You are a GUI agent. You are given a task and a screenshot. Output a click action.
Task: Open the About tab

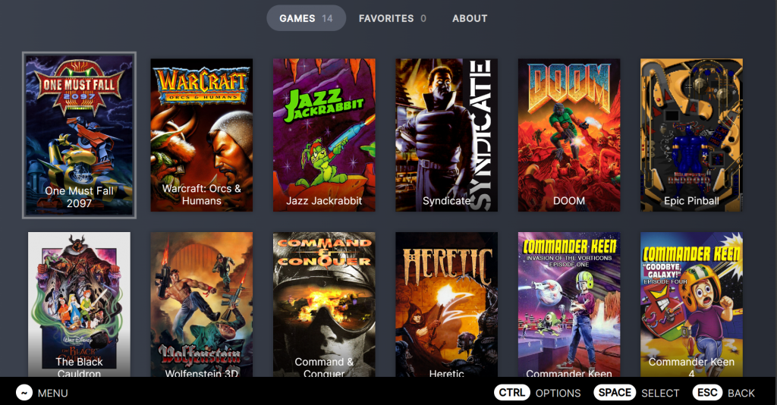pos(470,18)
